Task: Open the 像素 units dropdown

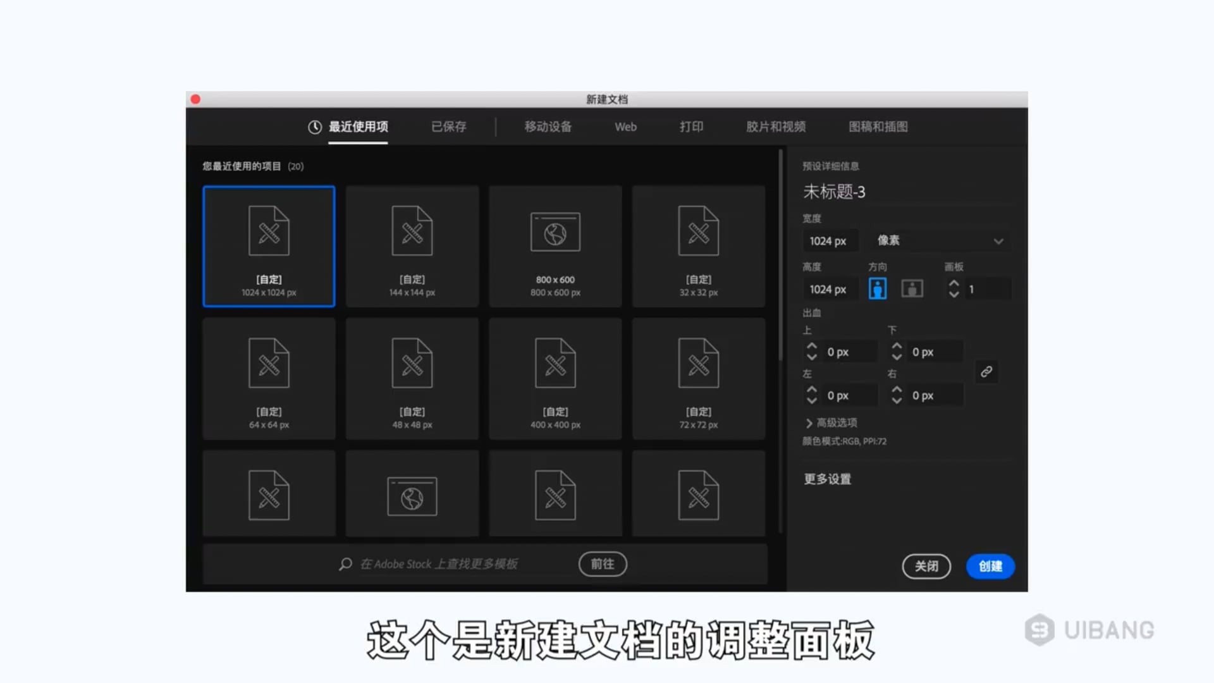Action: tap(939, 240)
